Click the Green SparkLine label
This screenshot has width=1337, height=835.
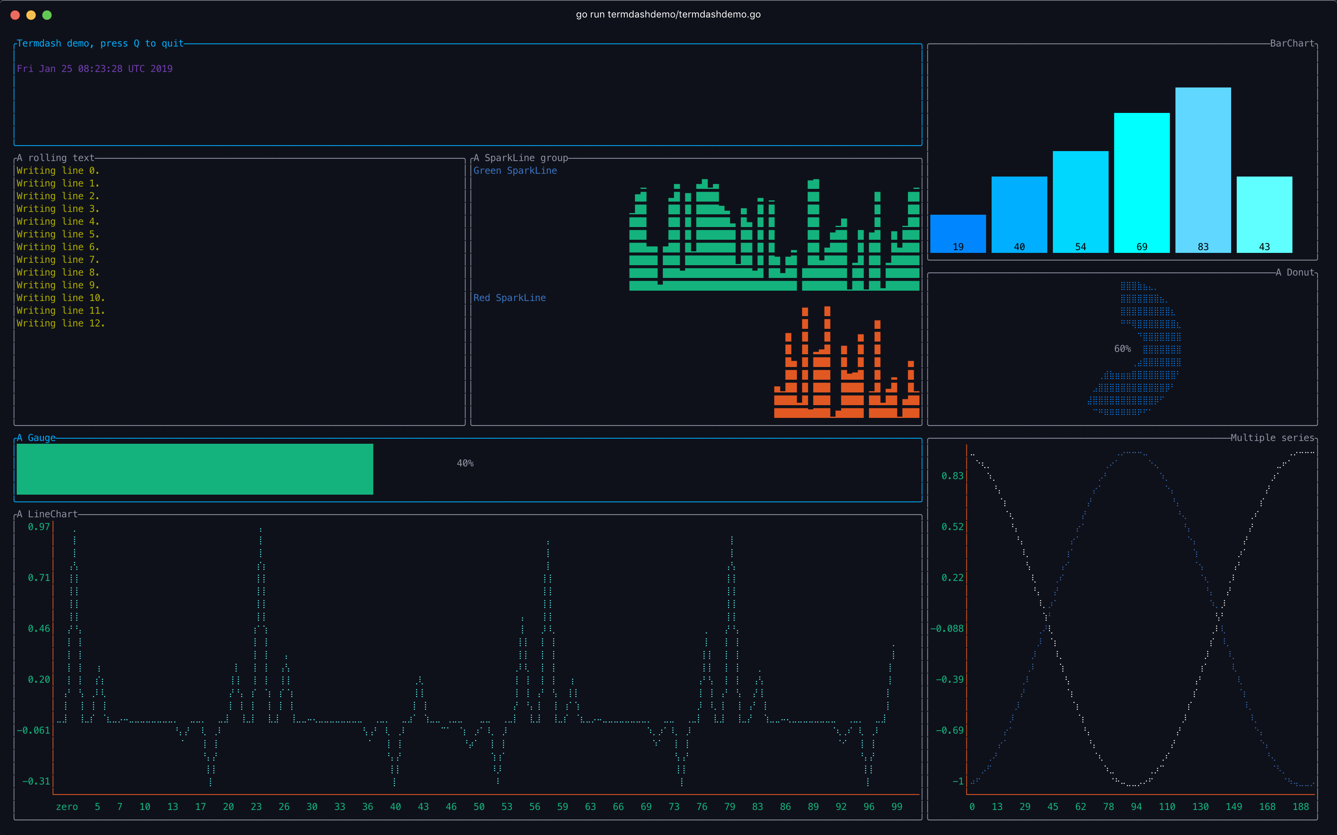(x=515, y=171)
